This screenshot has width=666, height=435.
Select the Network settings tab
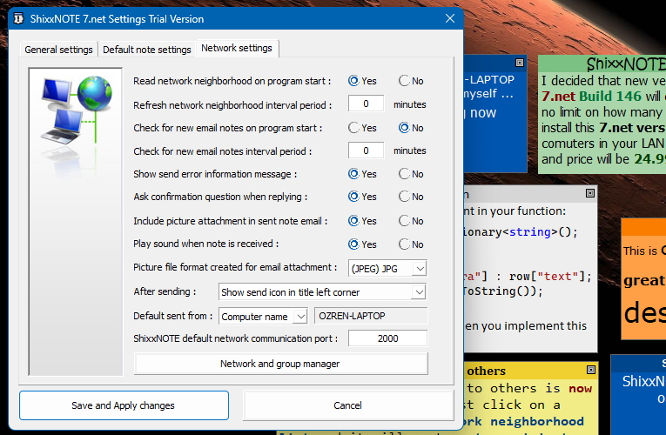click(237, 48)
